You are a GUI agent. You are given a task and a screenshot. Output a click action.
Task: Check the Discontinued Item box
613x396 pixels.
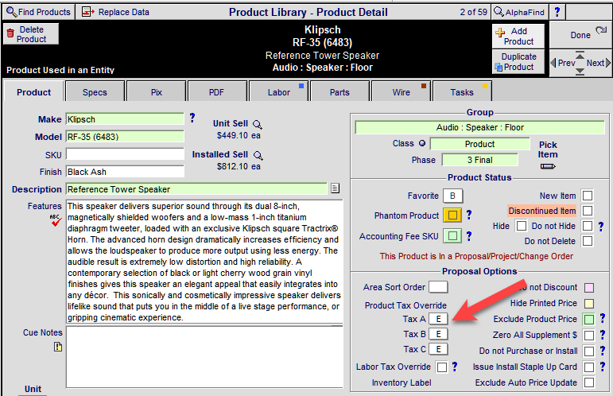coord(588,211)
